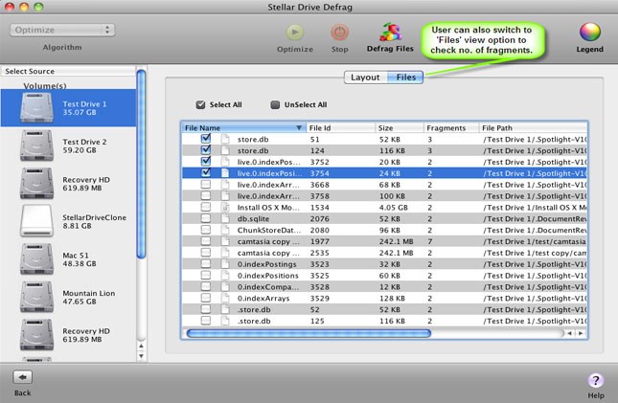Uncheck store.db with File Id 124
618x403 pixels.
[x=206, y=150]
